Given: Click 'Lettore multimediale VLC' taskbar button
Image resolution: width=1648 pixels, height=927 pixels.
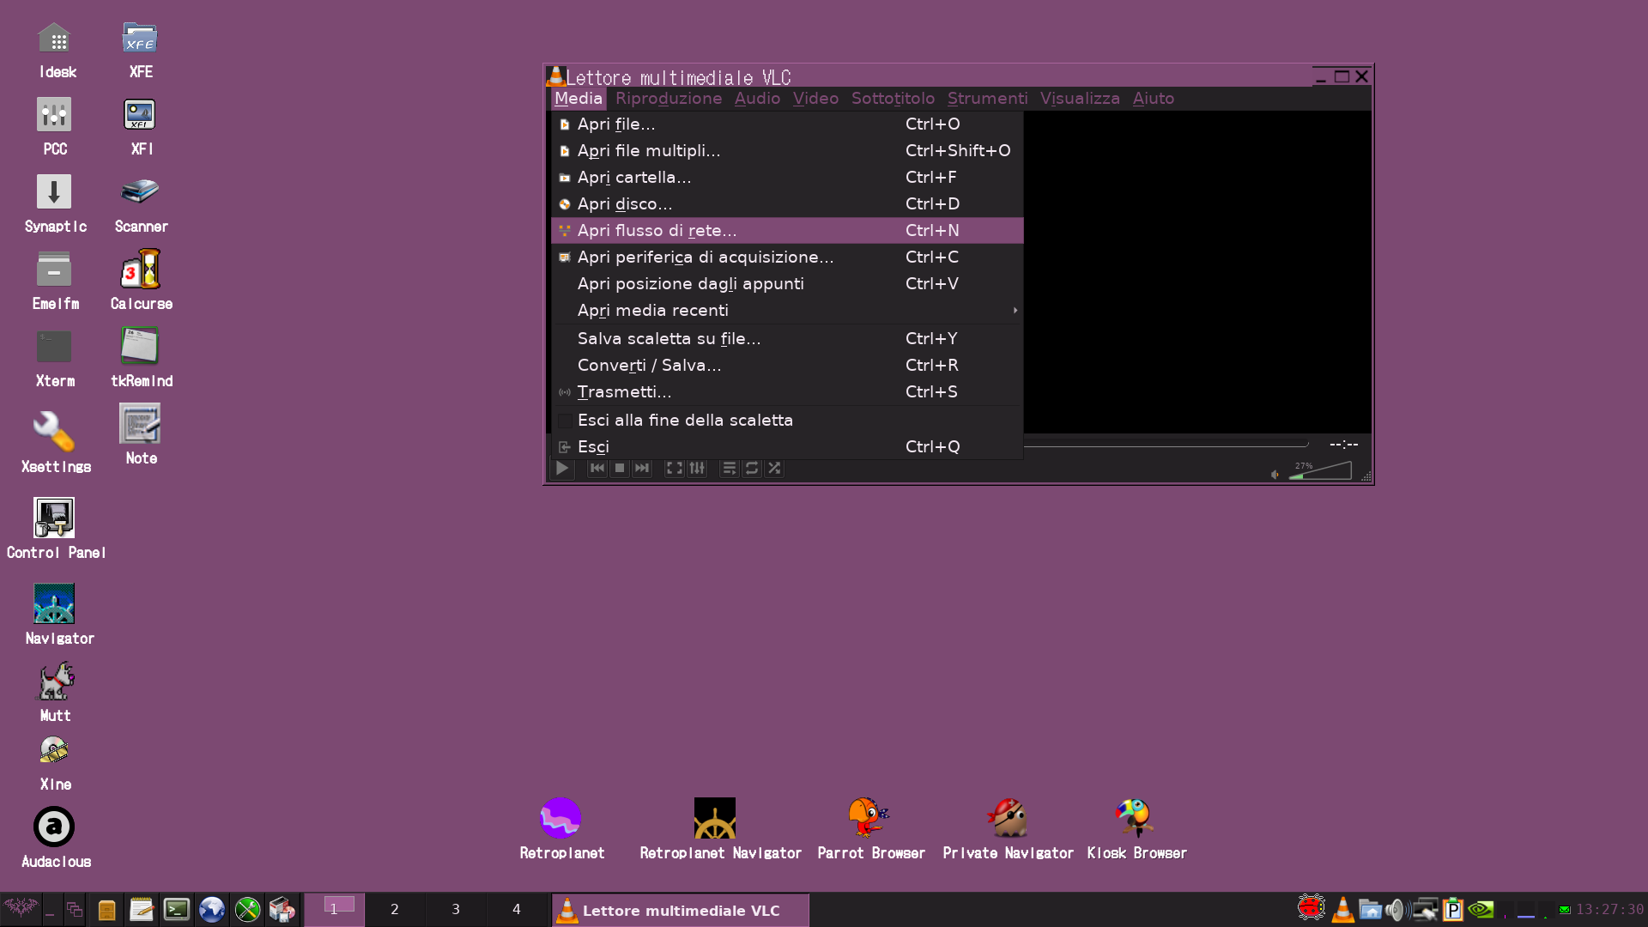Looking at the screenshot, I should (680, 910).
